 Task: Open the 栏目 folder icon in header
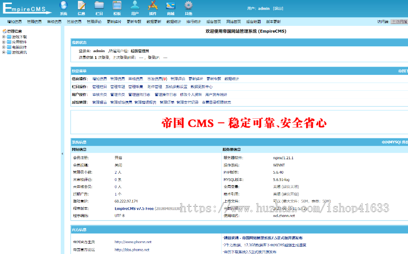99,5
